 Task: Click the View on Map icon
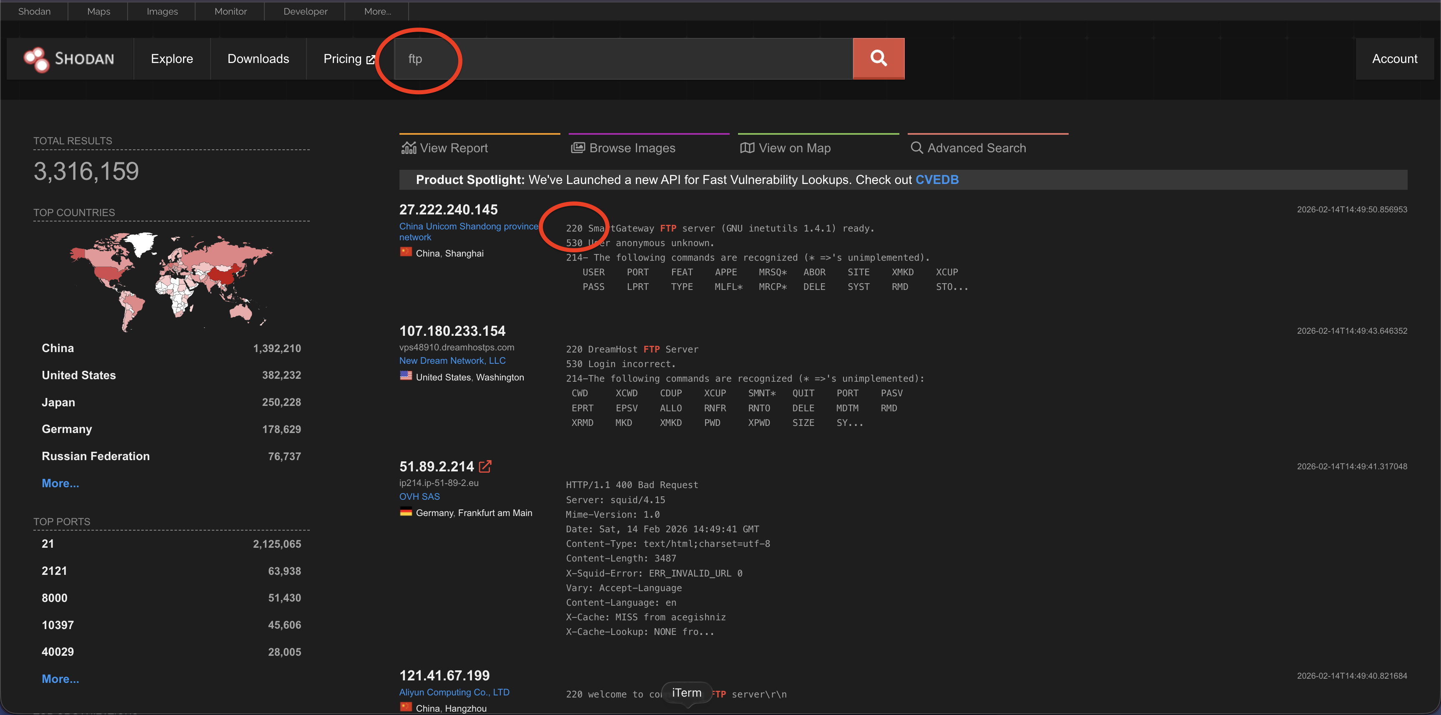[747, 148]
